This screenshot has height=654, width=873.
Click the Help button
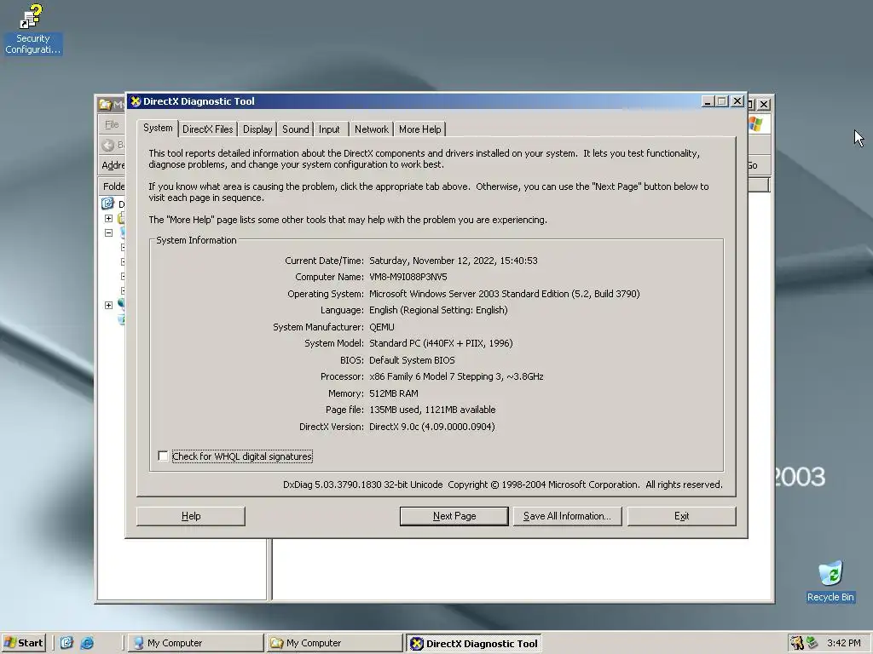tap(191, 516)
